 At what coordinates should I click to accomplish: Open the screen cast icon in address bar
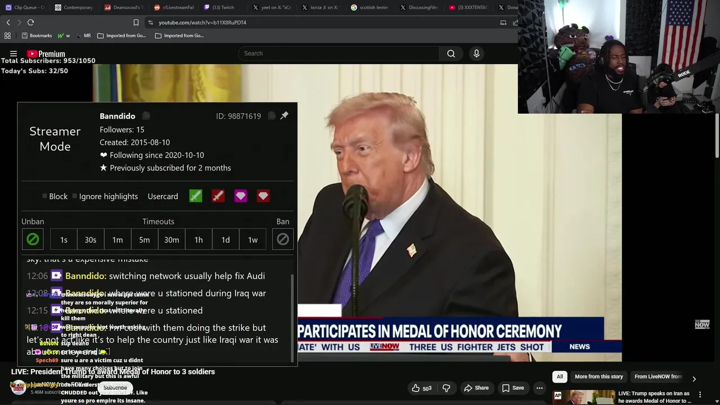click(x=503, y=22)
